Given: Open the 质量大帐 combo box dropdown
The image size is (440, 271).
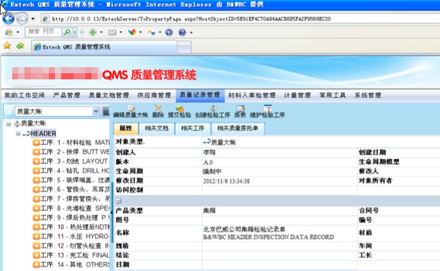Looking at the screenshot, I should click(96, 111).
